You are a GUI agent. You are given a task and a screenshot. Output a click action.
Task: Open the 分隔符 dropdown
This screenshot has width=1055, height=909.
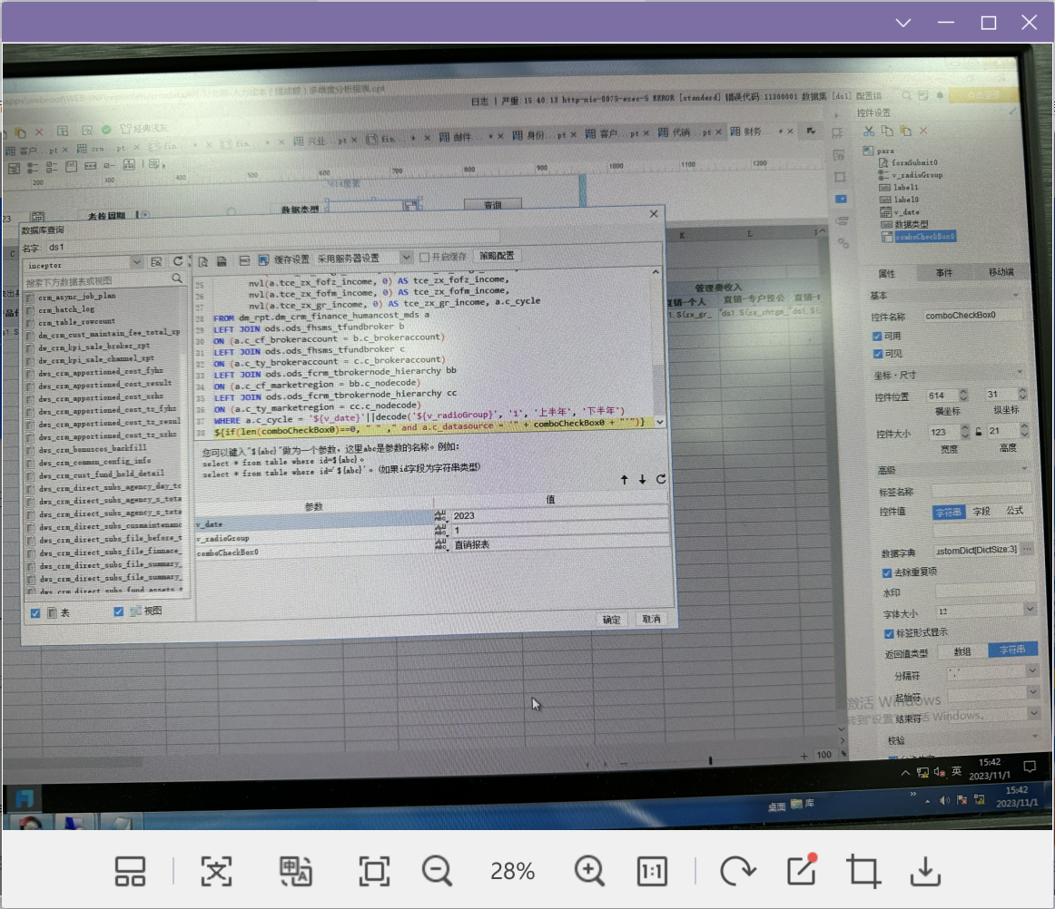point(1032,670)
